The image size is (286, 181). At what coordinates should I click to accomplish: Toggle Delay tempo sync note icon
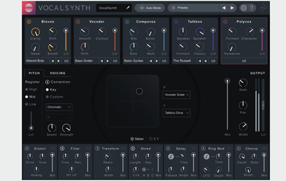pos(171,156)
